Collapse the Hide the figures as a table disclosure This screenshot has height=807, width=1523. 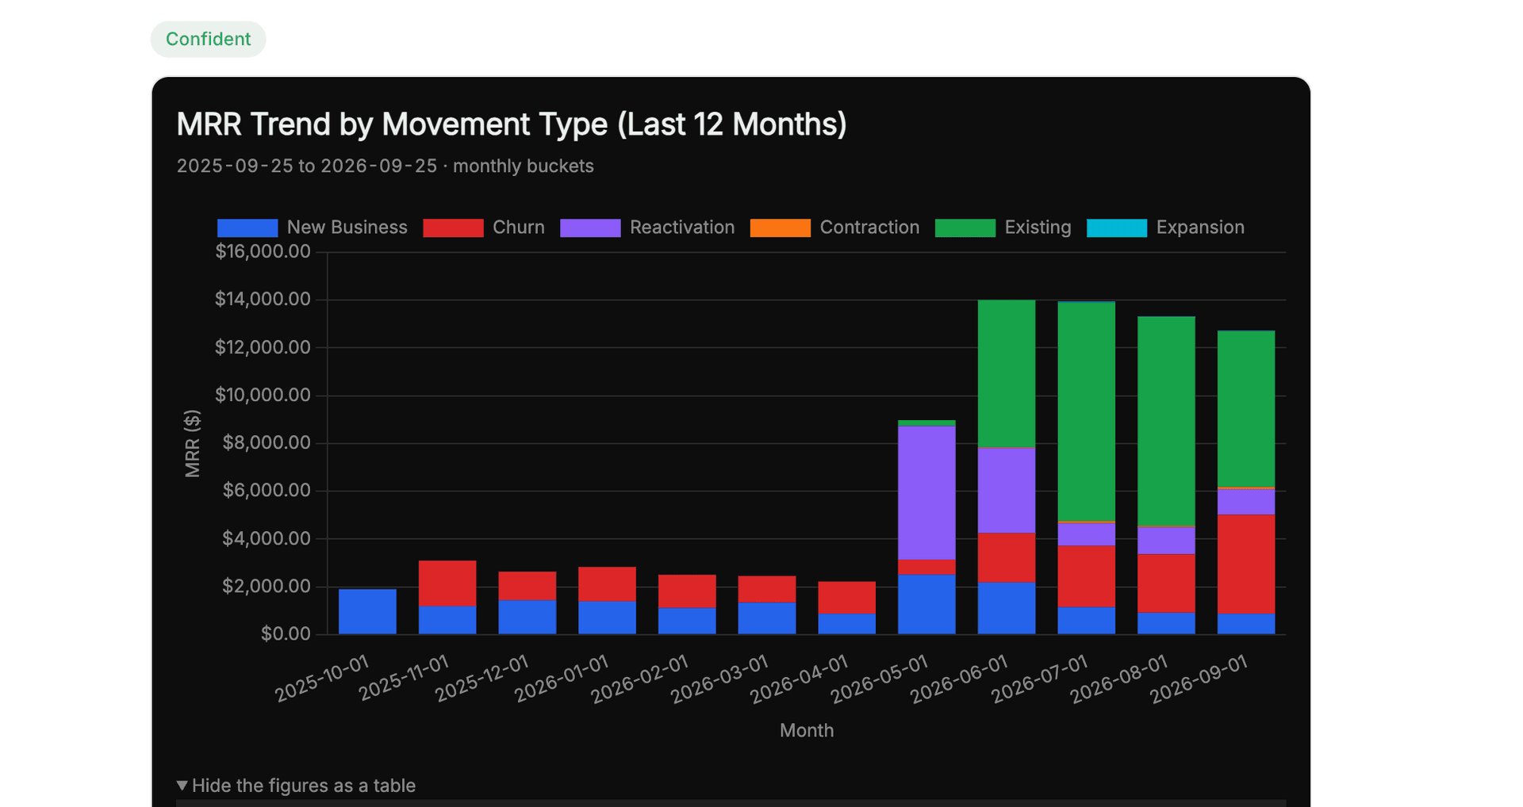coord(296,786)
